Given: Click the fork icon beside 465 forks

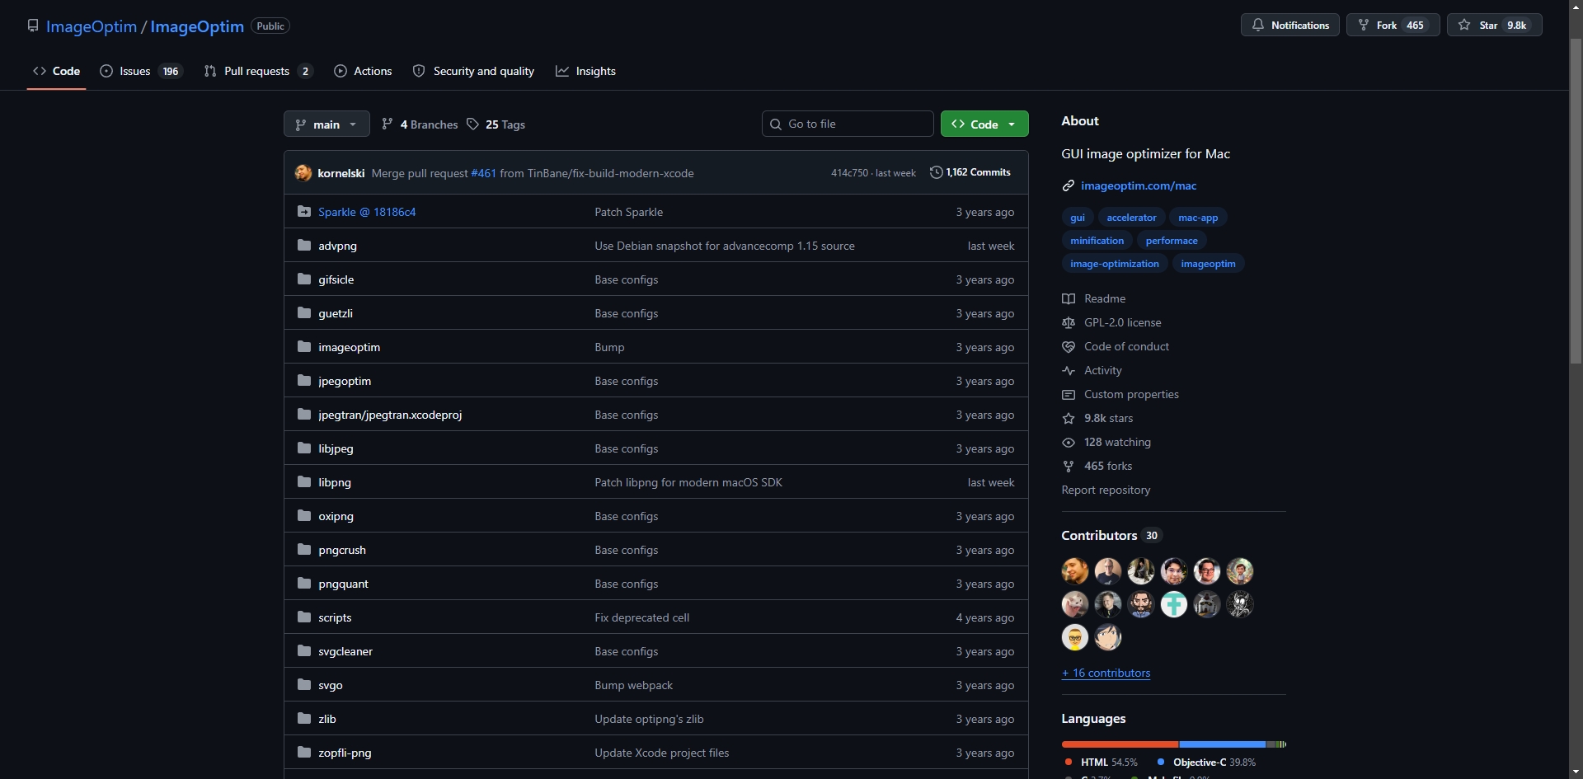Looking at the screenshot, I should [1069, 466].
